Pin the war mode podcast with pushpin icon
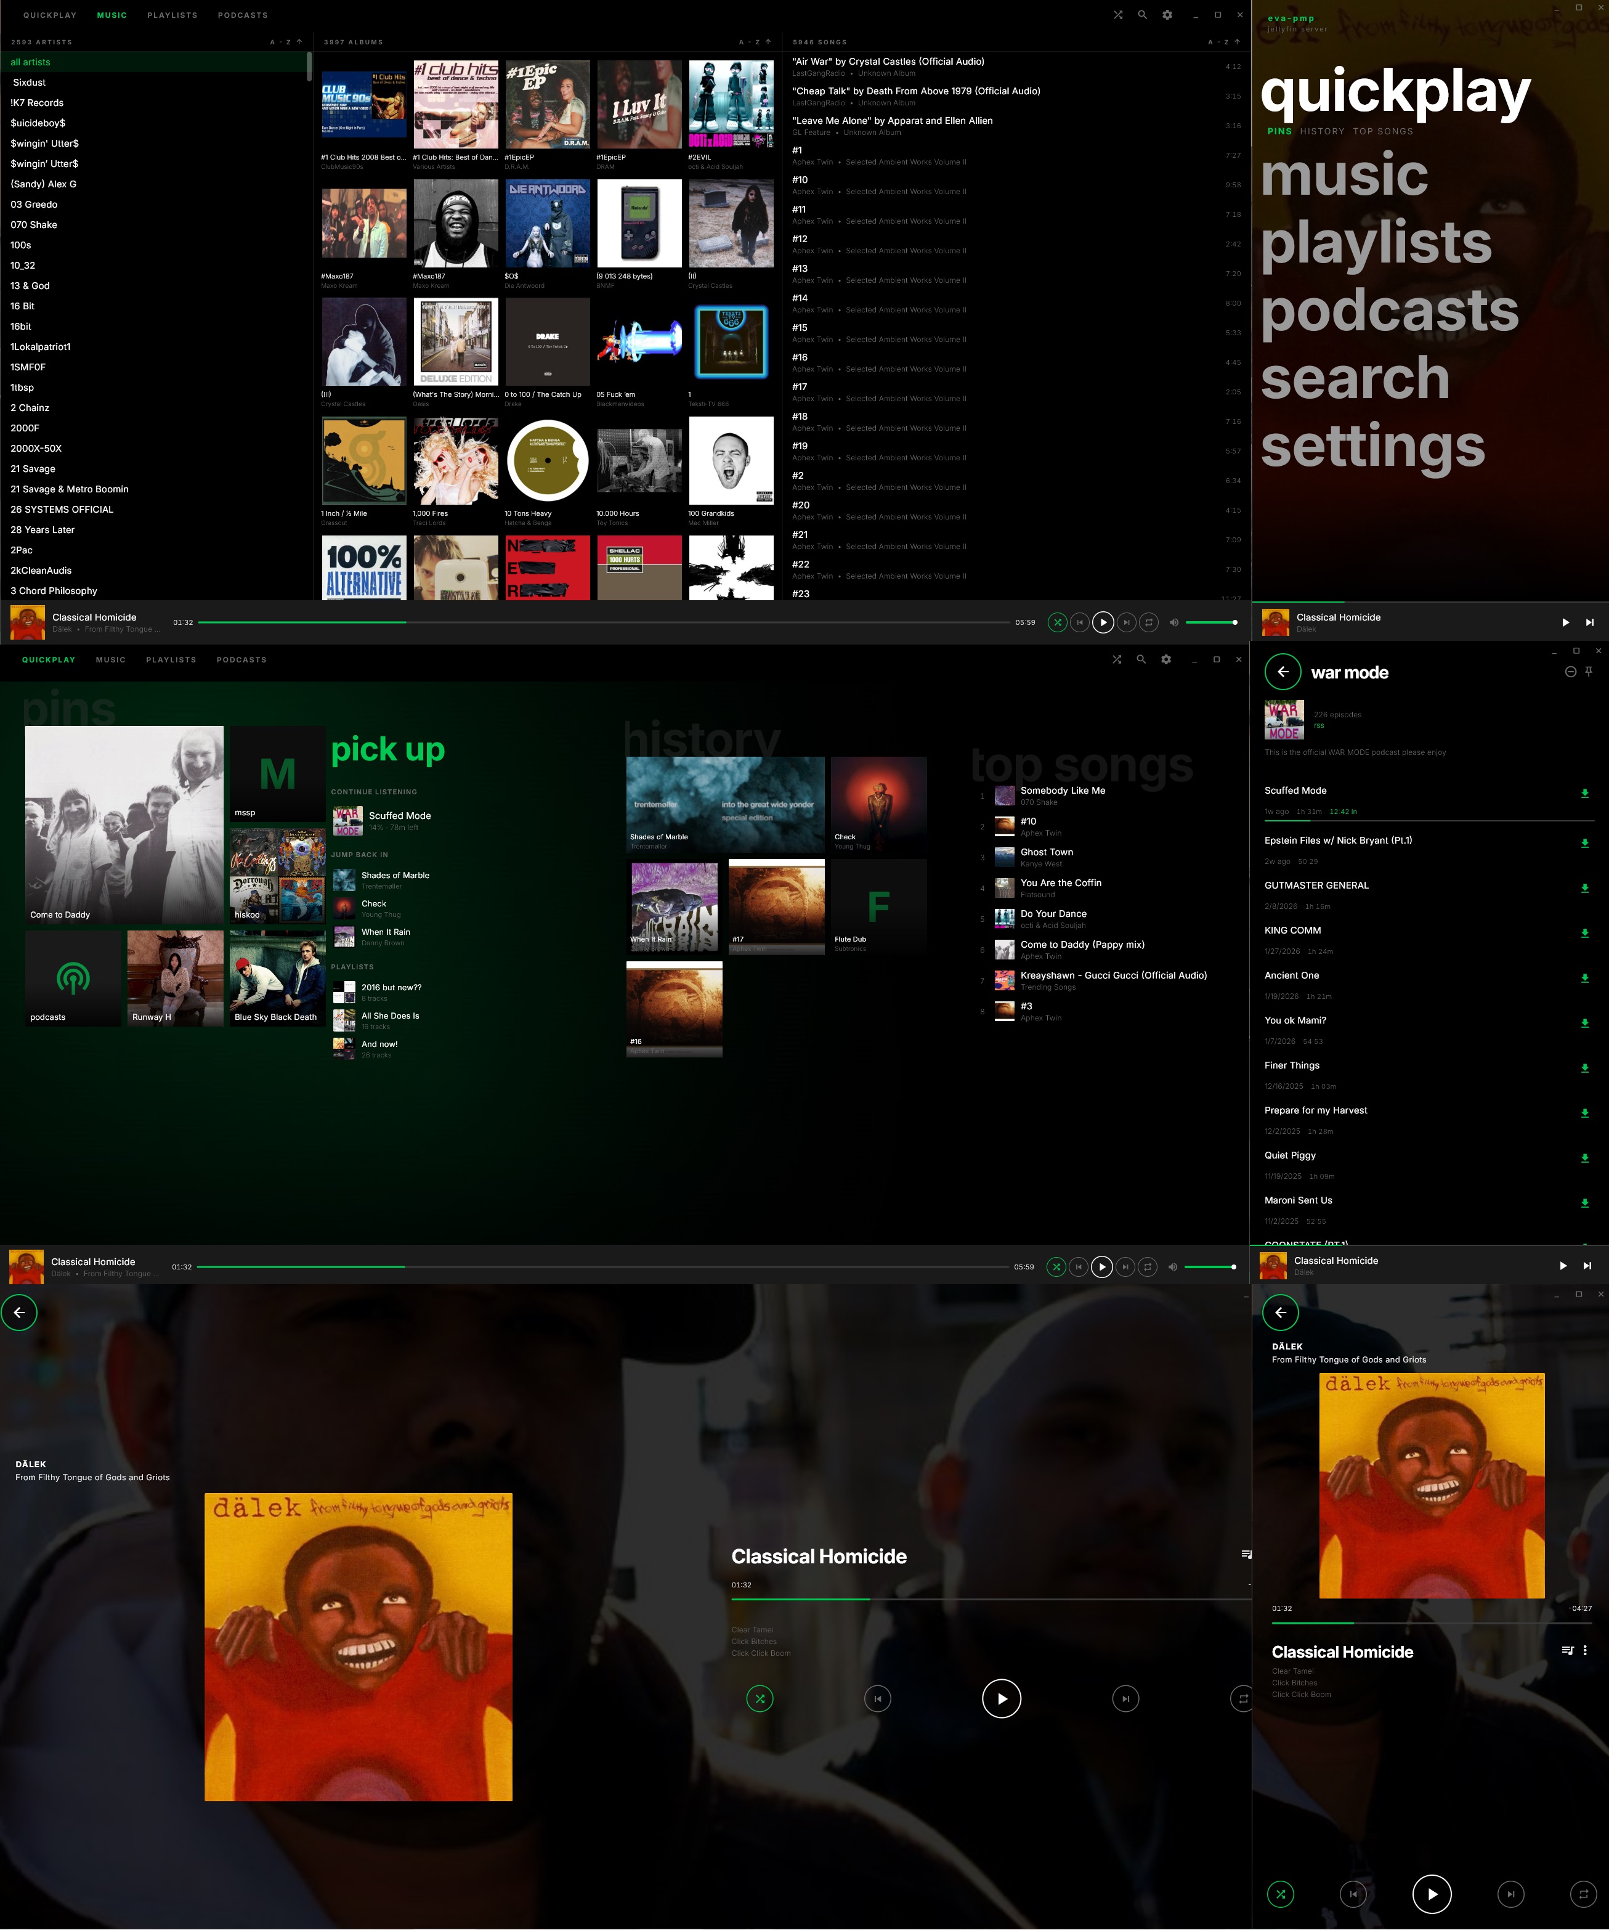Screen dimensions: 1609x1930 coord(1588,672)
